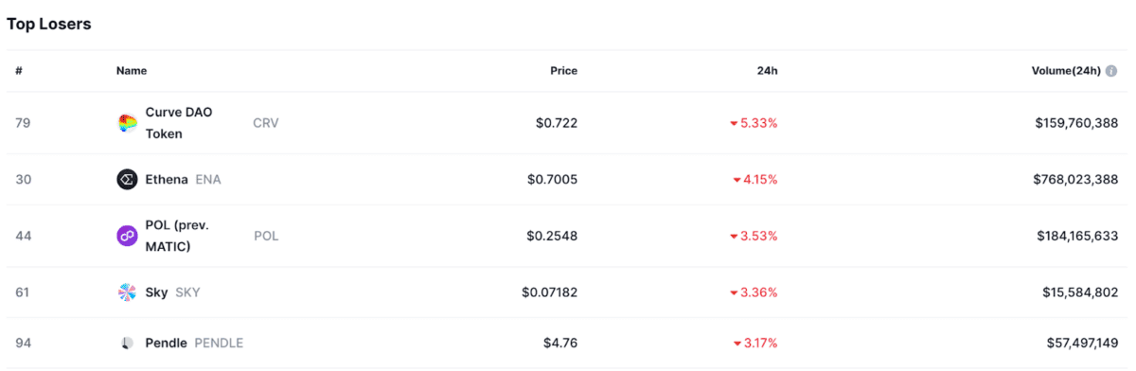Sort by the Name column header

[132, 71]
